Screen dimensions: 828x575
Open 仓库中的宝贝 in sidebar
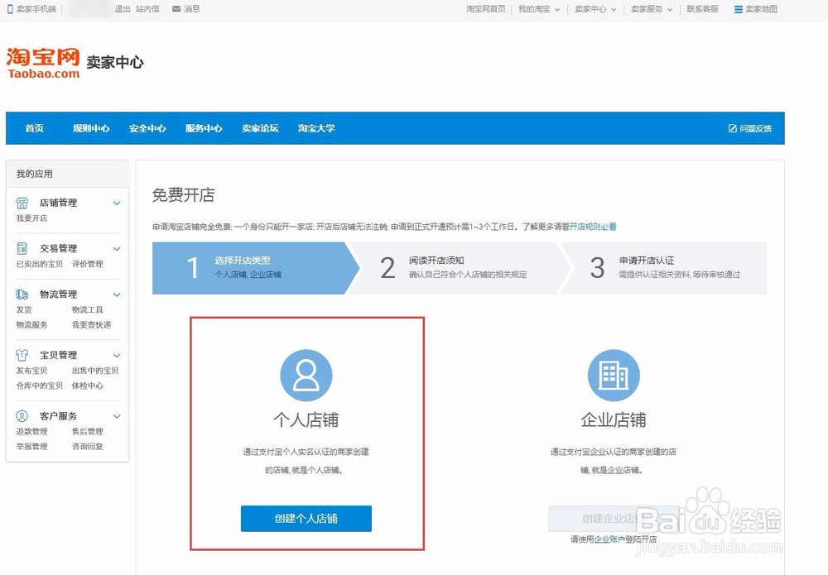tap(40, 386)
